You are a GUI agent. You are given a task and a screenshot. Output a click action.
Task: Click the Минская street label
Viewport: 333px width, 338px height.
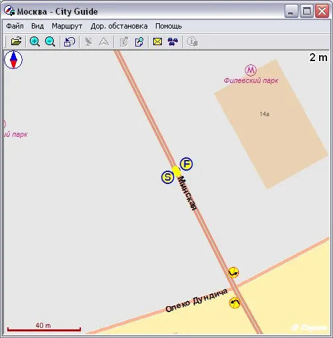(x=187, y=193)
